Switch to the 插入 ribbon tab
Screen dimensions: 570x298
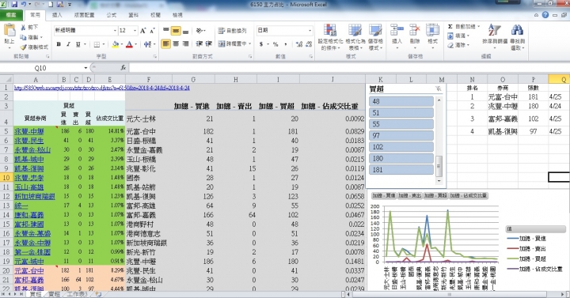coord(57,15)
